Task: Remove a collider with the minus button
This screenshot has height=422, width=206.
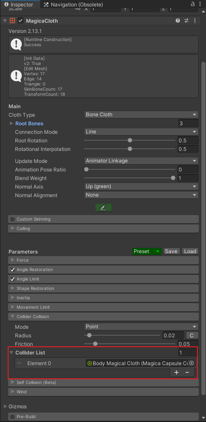Action: click(187, 373)
